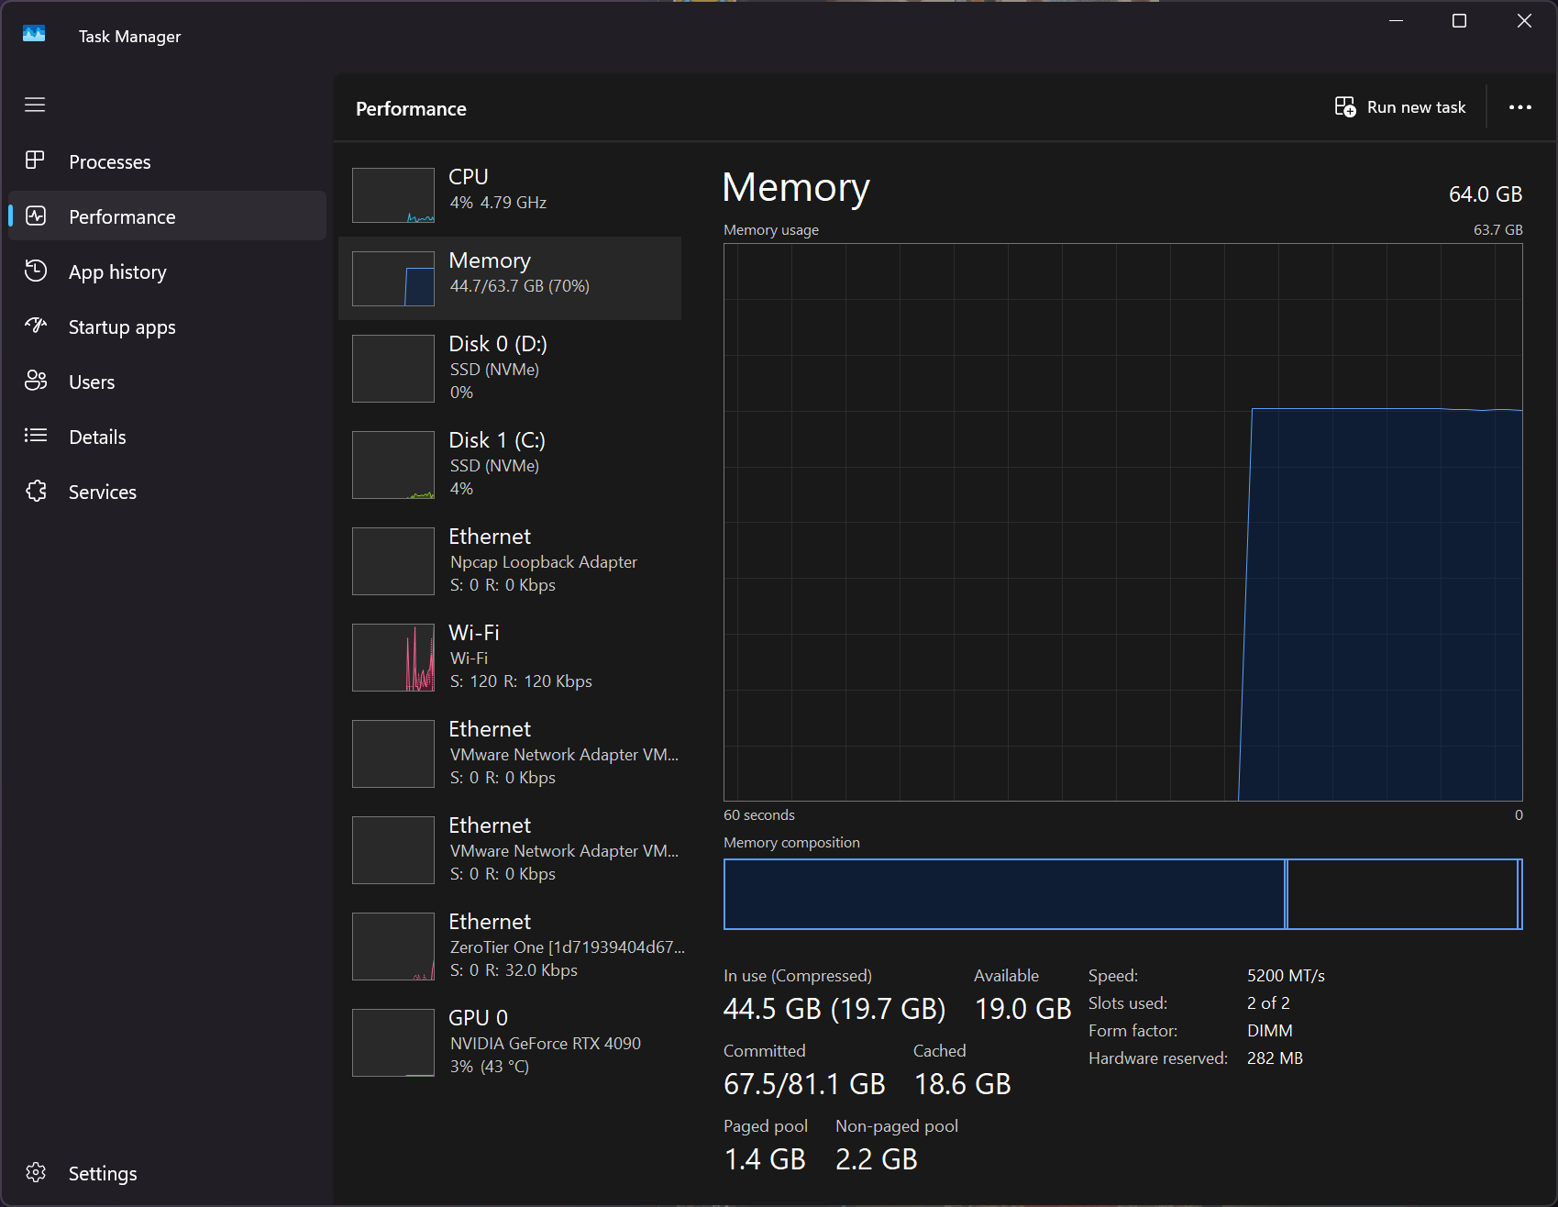Click the Details list icon
The height and width of the screenshot is (1207, 1558).
pyautogui.click(x=35, y=436)
